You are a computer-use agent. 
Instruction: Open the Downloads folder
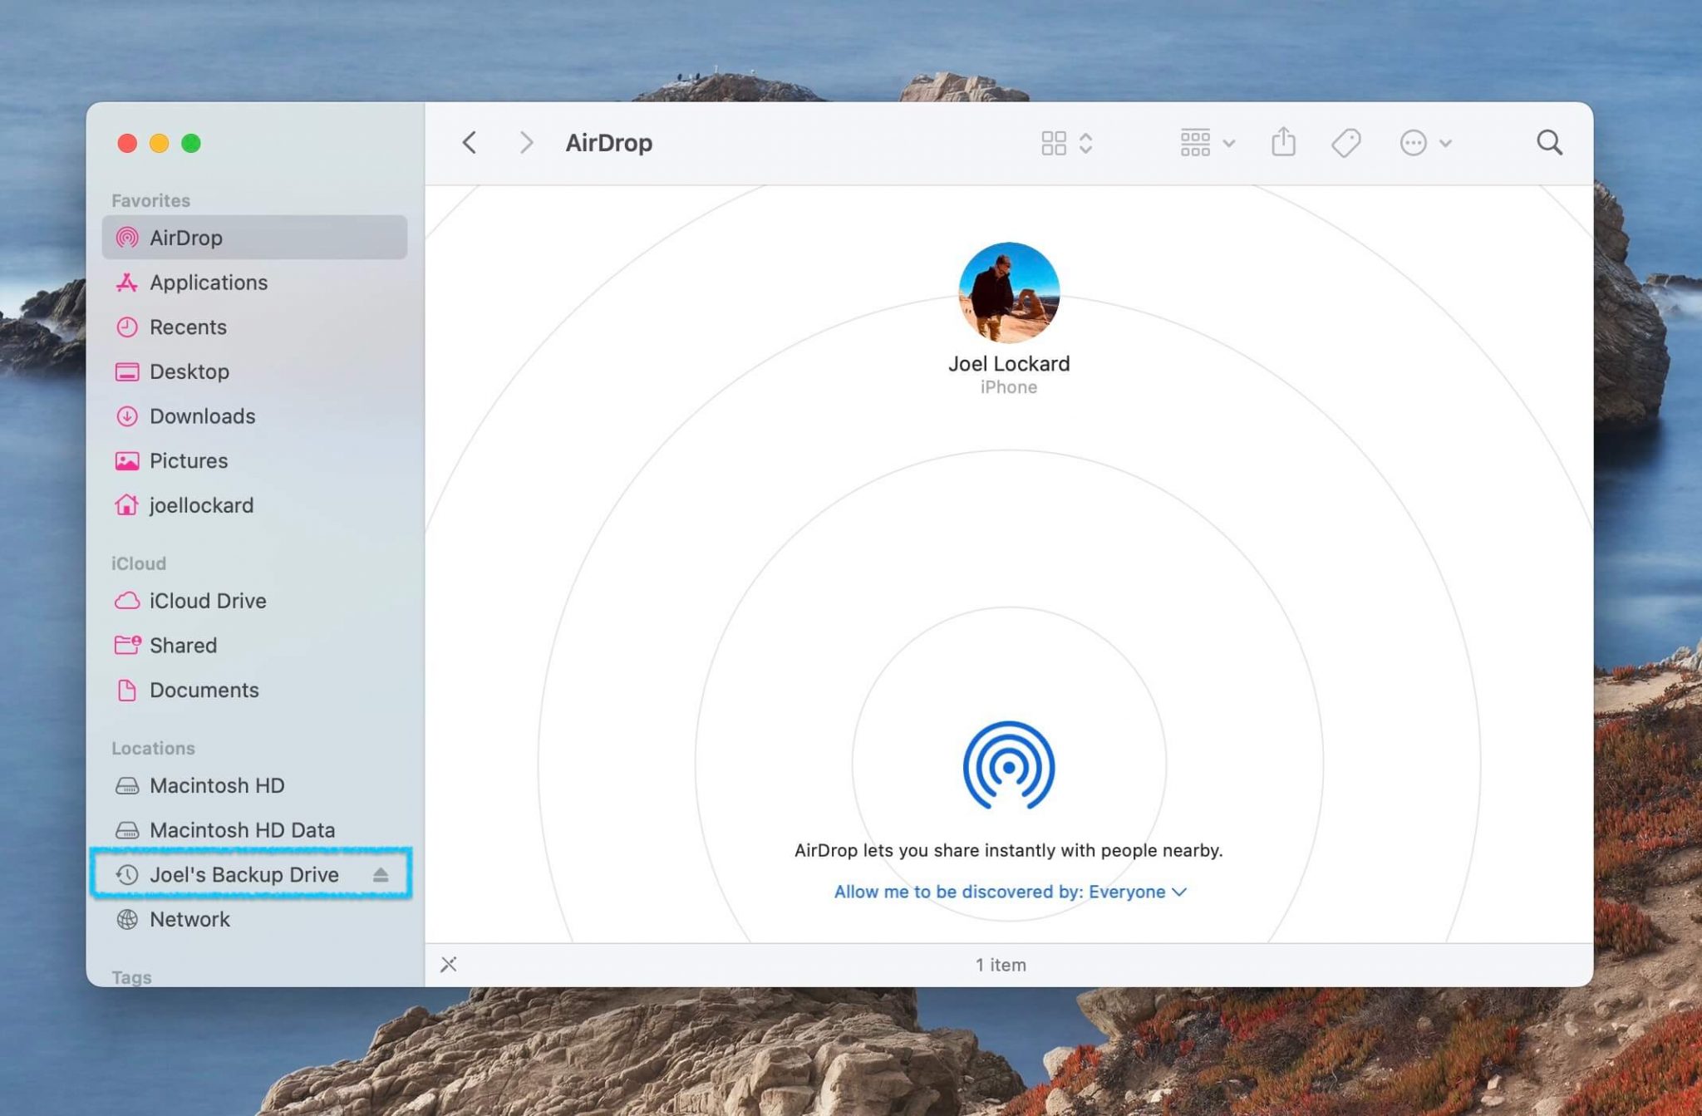click(254, 416)
